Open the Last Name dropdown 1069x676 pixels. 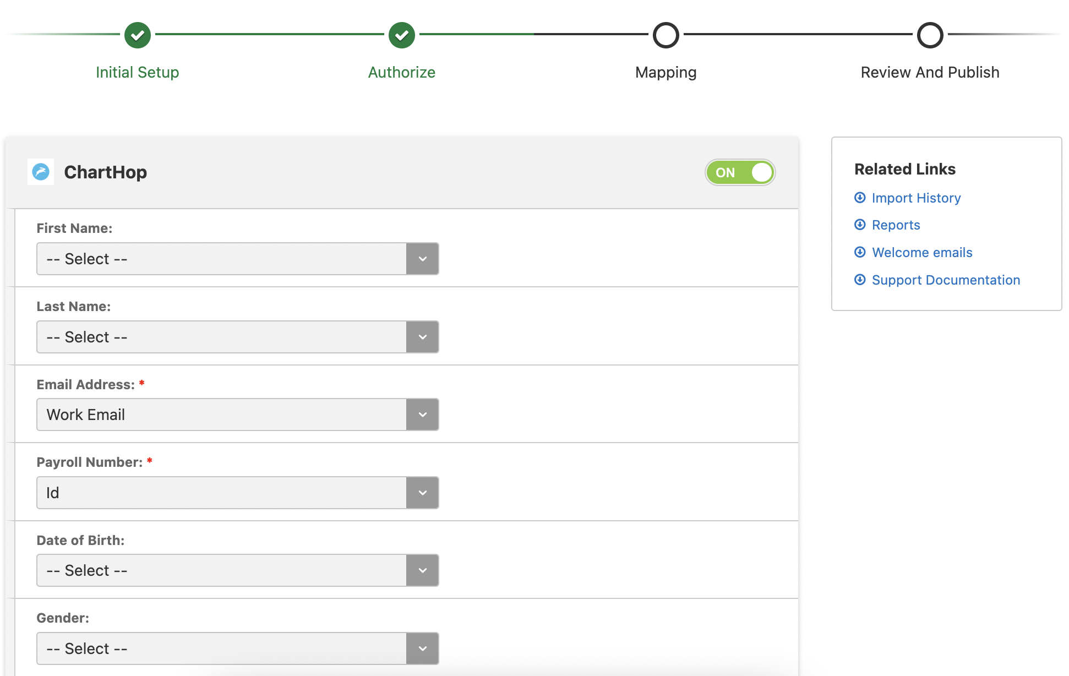[238, 337]
